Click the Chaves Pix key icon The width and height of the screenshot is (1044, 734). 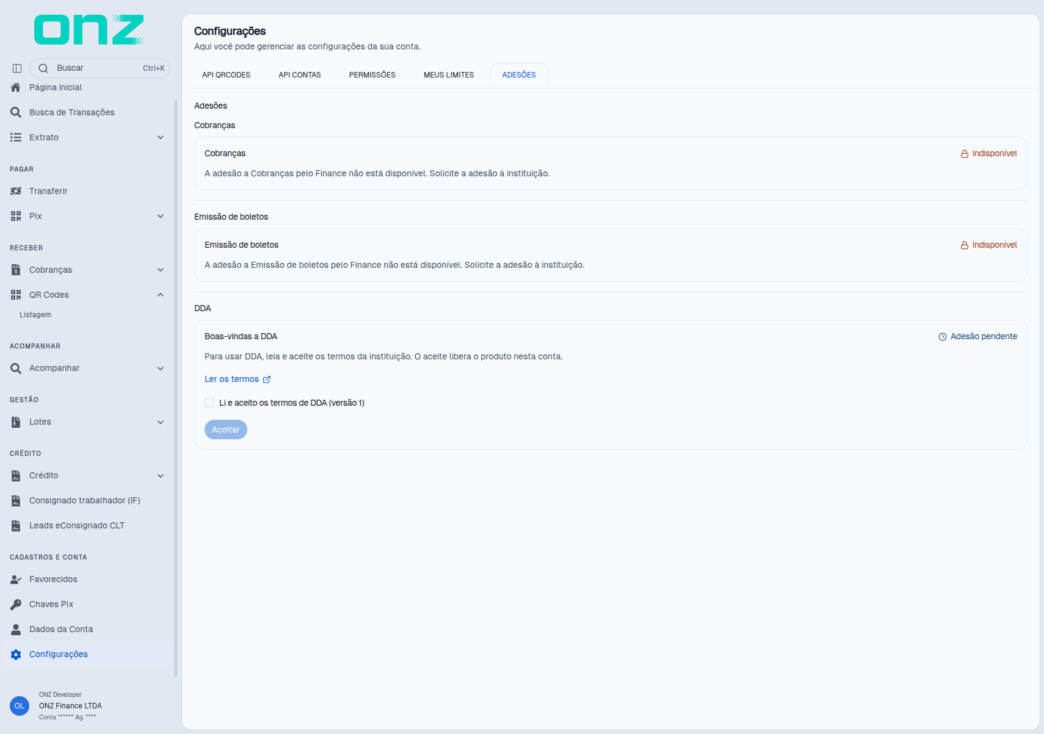(16, 604)
